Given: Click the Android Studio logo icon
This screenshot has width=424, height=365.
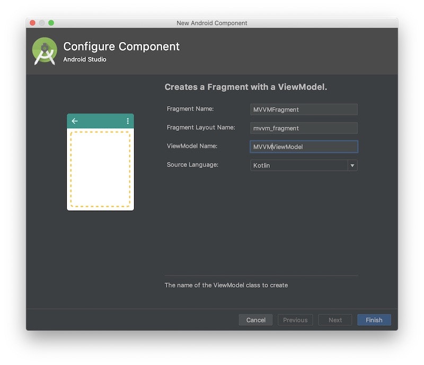Looking at the screenshot, I should [45, 51].
